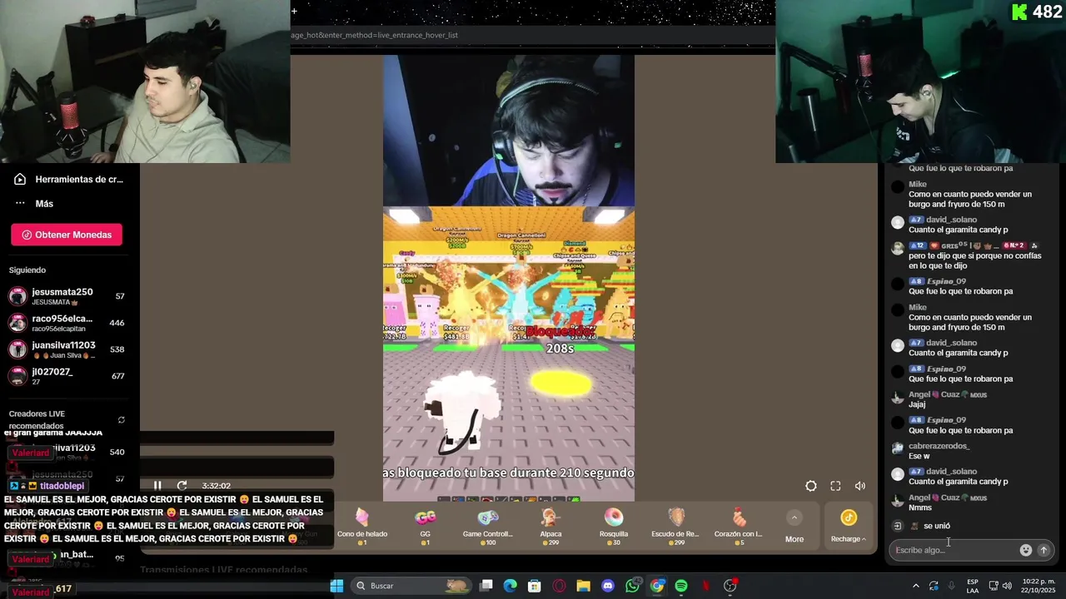Screen dimensions: 1066x599
Task: Show hidden system tray icons
Action: click(915, 586)
